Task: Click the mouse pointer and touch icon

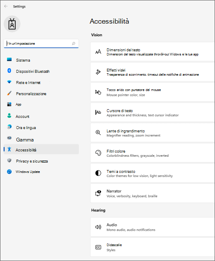Action: [x=98, y=92]
